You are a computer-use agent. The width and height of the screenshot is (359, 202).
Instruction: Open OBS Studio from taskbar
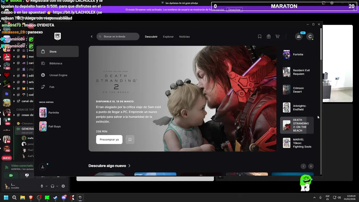[x=39, y=198]
